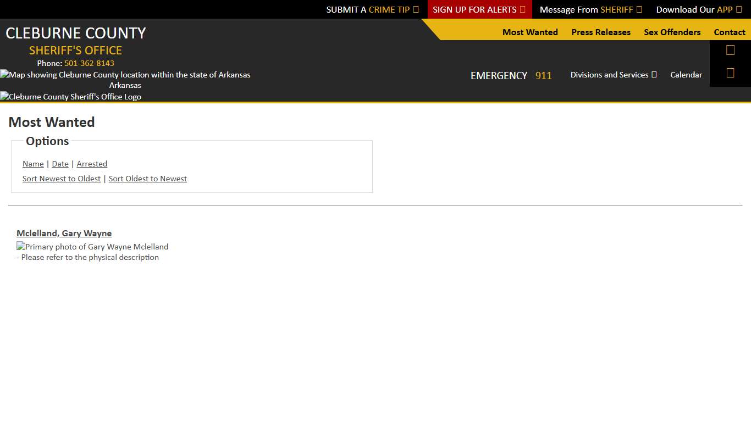Click the icon after Sign Up For Alerts

point(522,9)
